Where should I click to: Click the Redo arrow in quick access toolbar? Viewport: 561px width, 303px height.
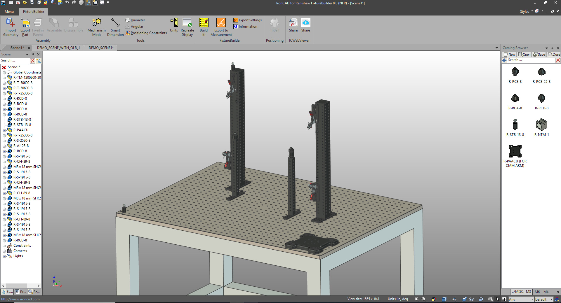[74, 2]
